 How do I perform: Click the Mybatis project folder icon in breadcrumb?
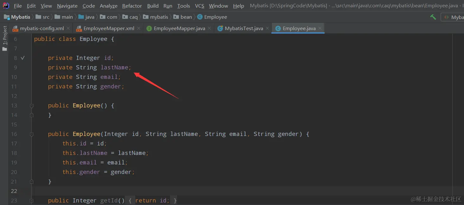[7, 17]
